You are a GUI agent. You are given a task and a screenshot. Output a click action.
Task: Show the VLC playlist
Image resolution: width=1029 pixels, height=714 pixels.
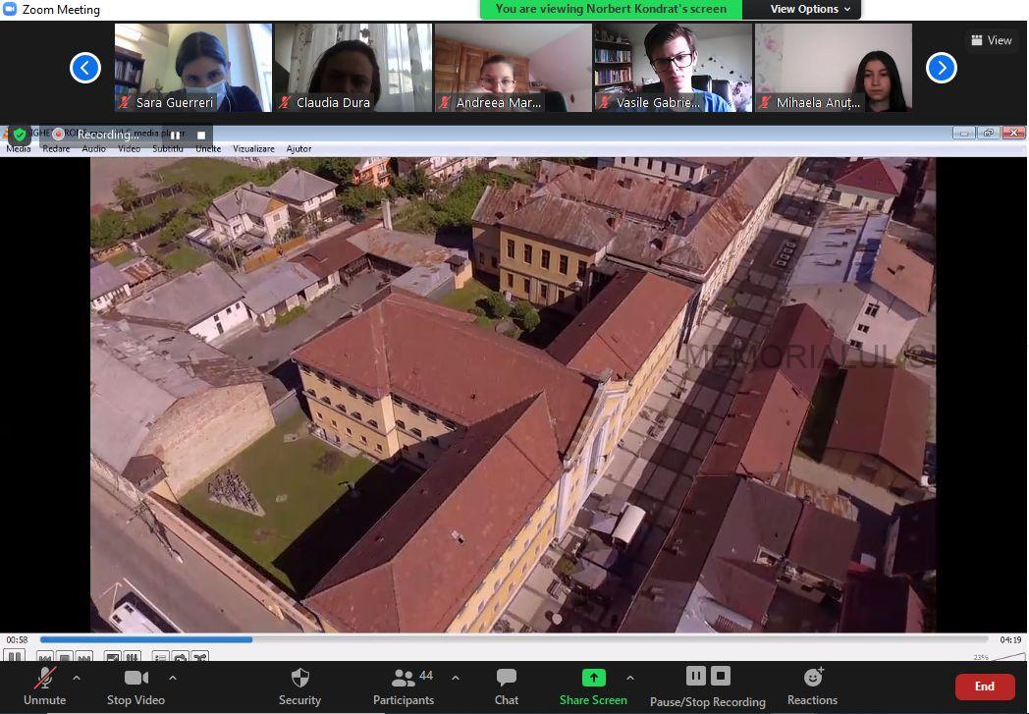coord(161,656)
